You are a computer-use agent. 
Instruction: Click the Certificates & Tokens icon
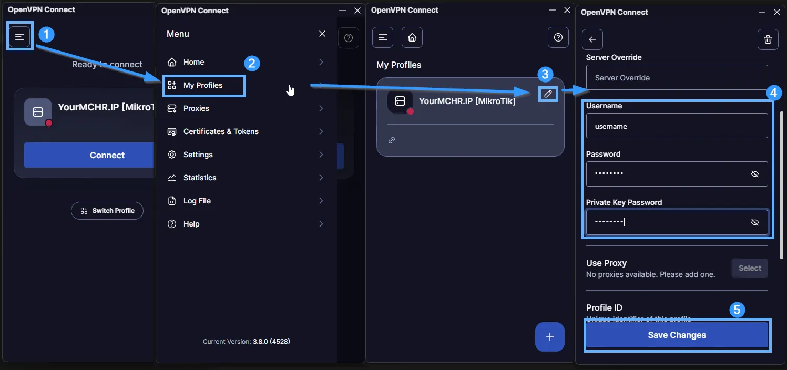point(172,131)
